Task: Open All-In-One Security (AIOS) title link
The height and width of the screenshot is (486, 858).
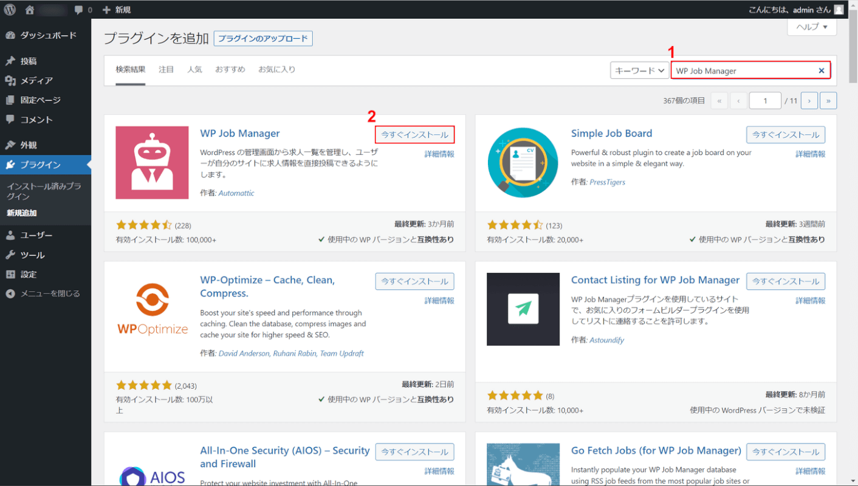Action: click(285, 457)
